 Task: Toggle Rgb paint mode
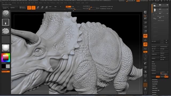click(55, 6)
